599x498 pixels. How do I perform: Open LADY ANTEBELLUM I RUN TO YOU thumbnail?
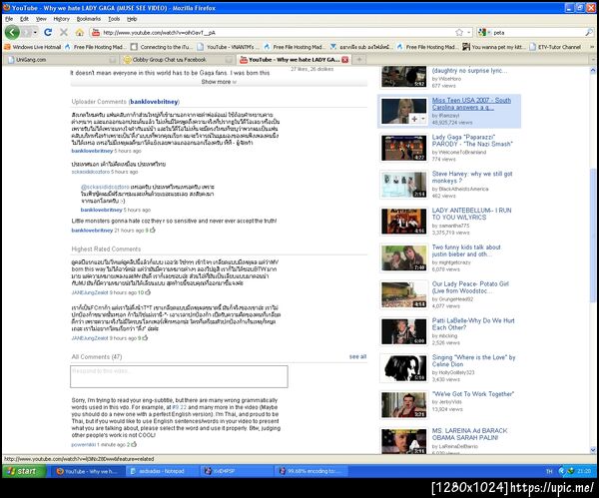(403, 222)
